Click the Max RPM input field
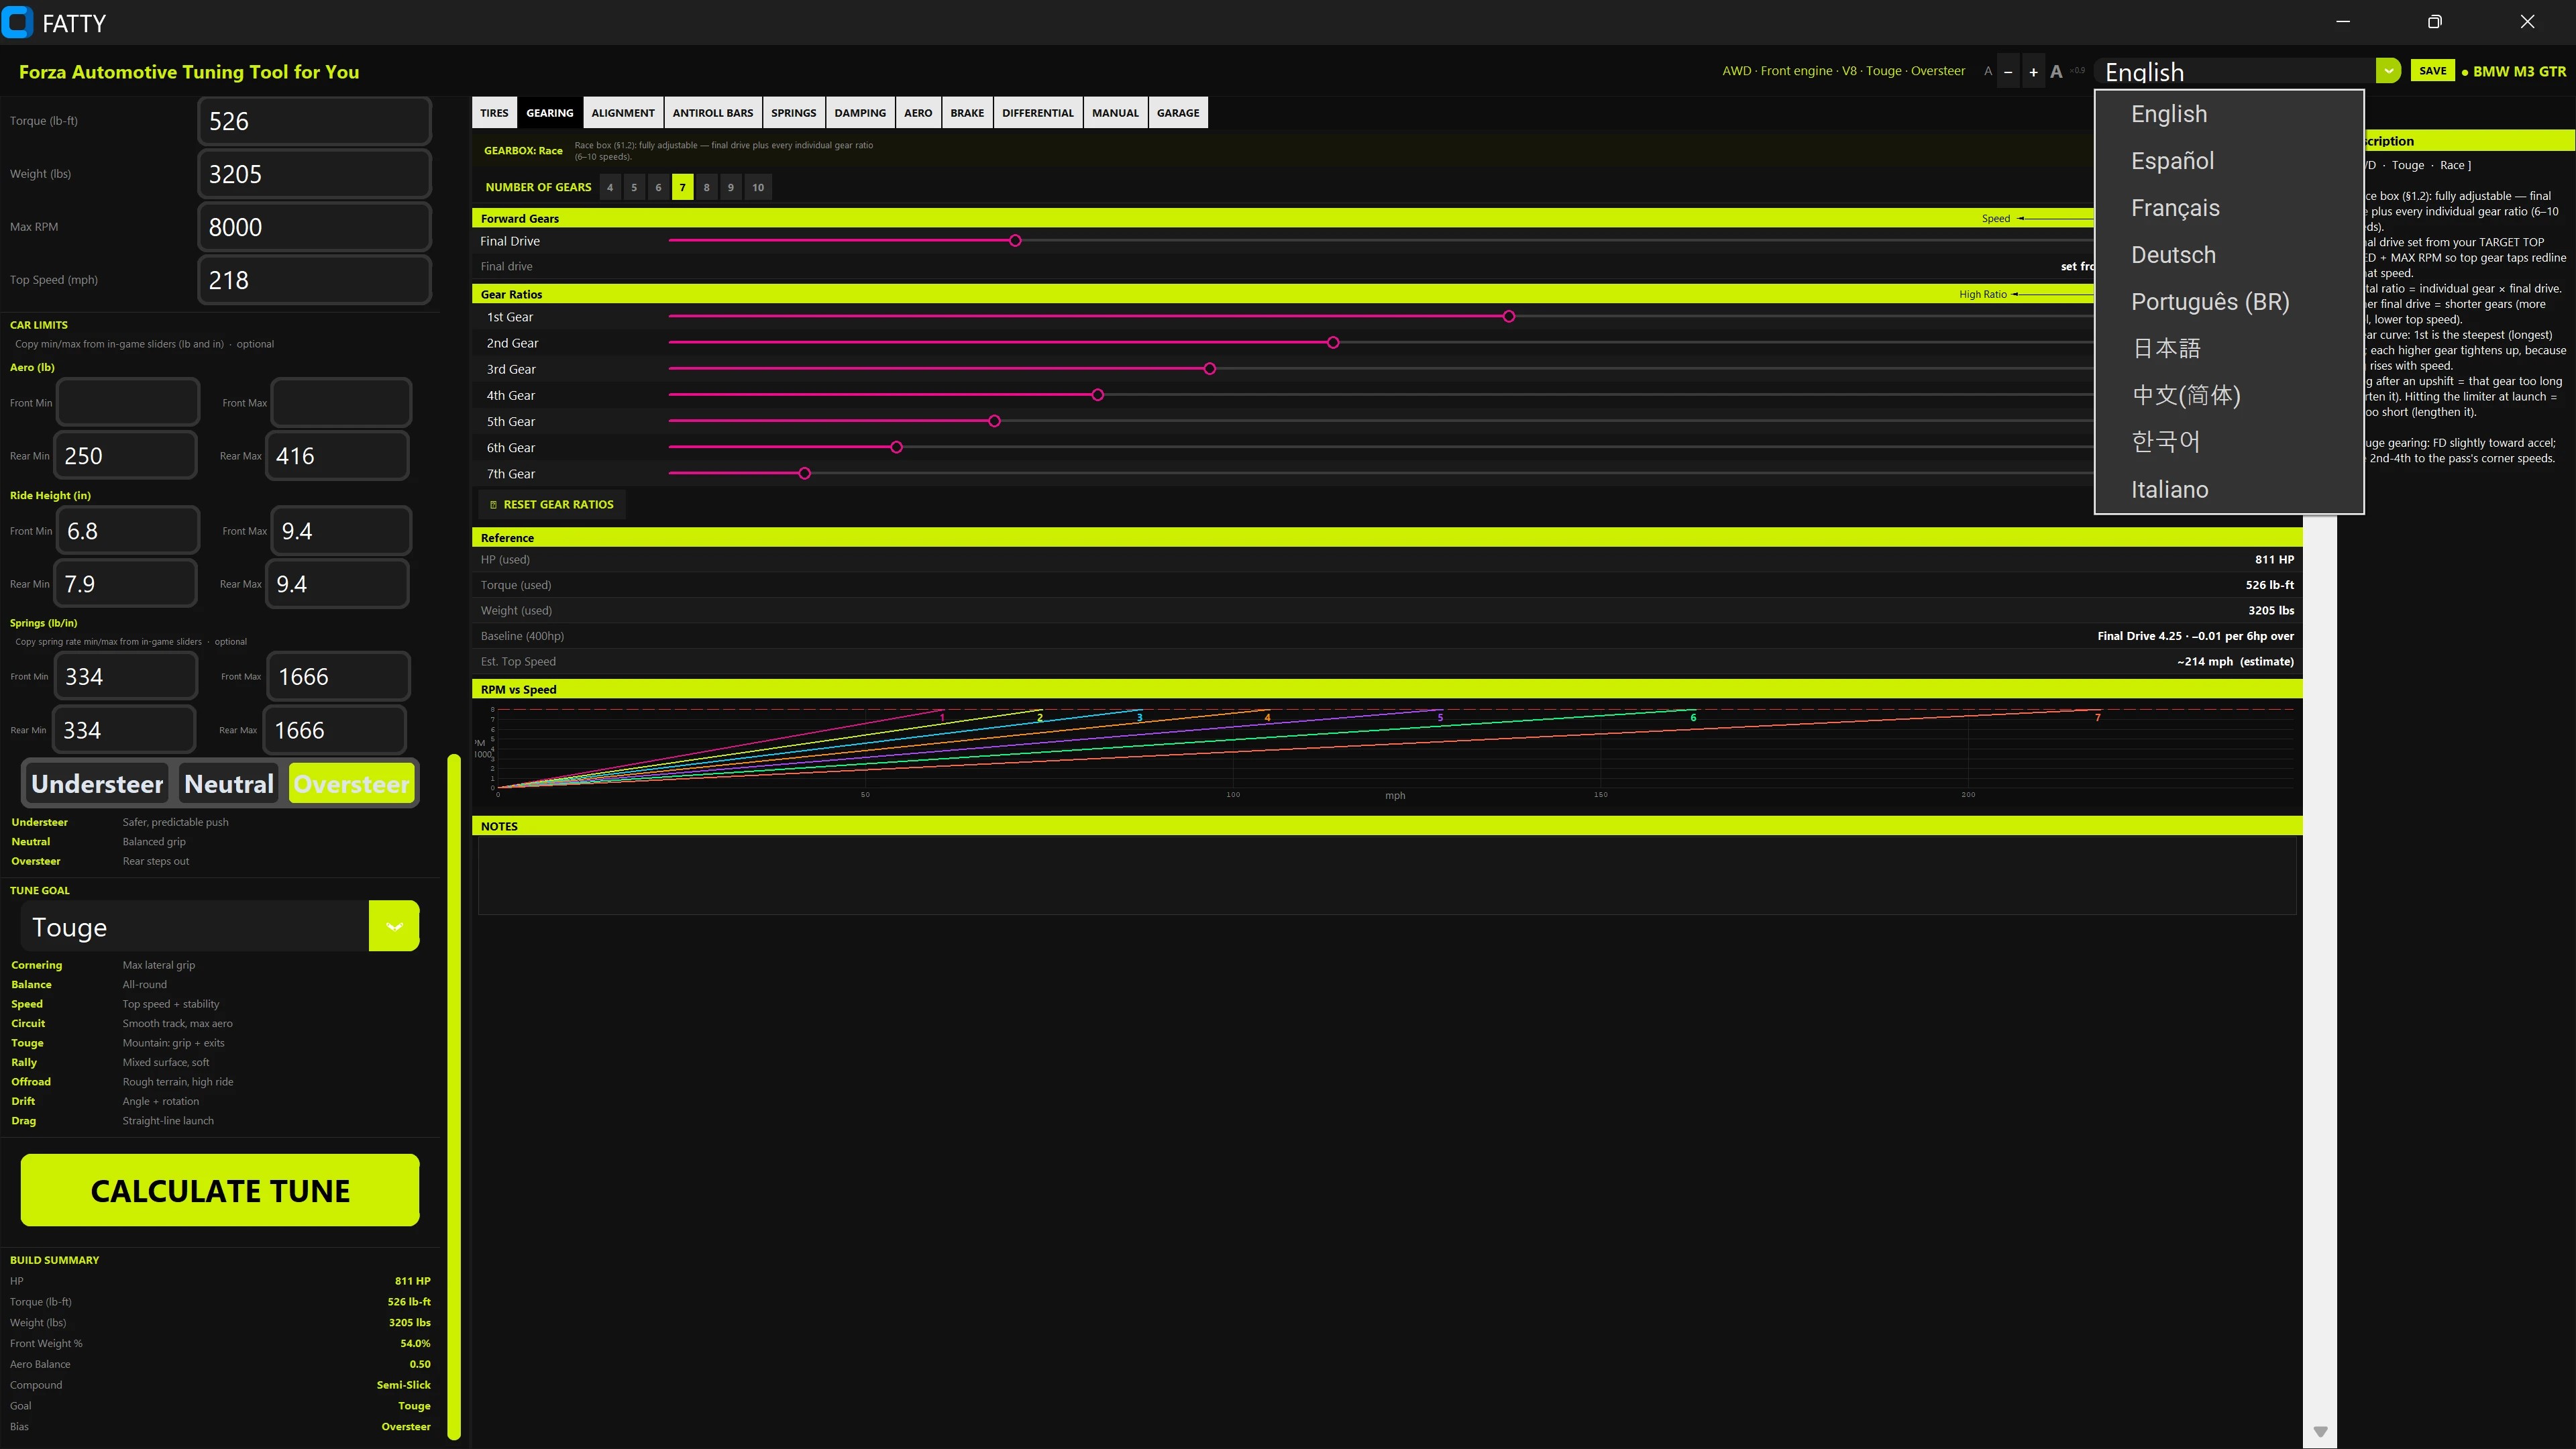This screenshot has width=2576, height=1449. (x=314, y=227)
